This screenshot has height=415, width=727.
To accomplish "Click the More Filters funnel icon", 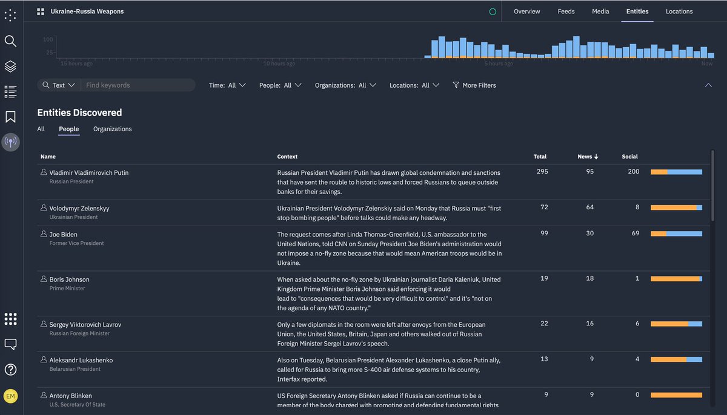I will pos(456,85).
